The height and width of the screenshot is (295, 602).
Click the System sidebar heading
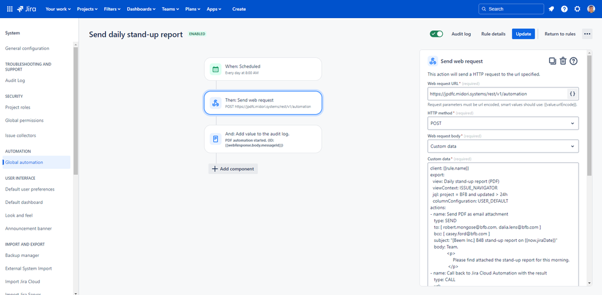point(13,33)
